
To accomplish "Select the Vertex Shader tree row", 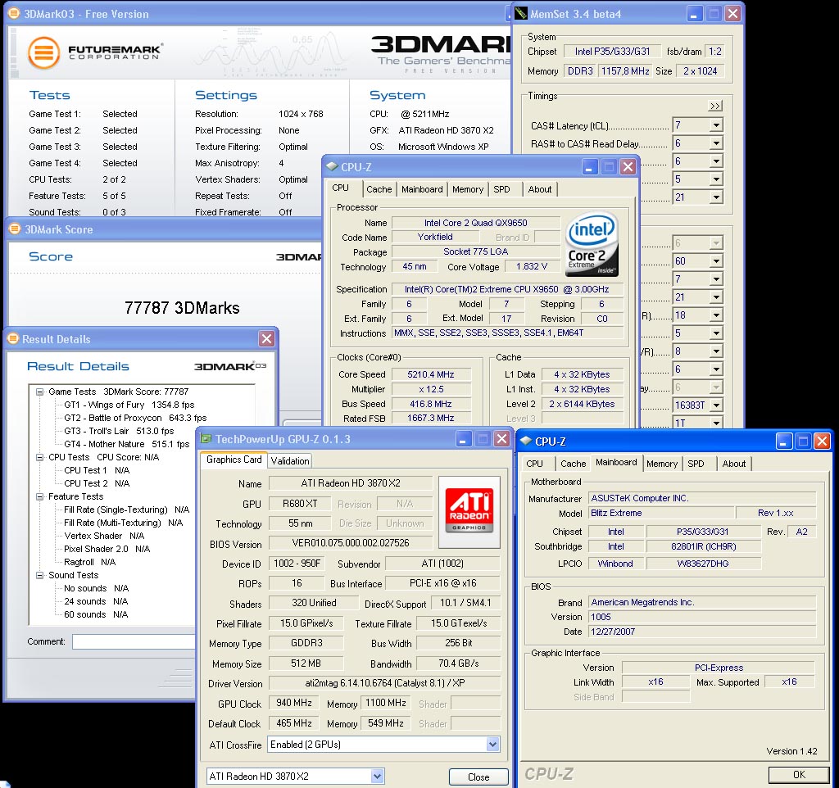I will tap(104, 536).
